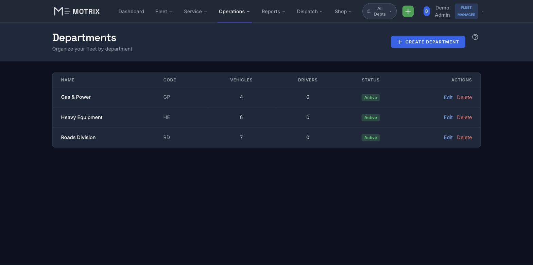
Task: Click vehicle count 6 for Heavy Equipment
Action: (241, 117)
